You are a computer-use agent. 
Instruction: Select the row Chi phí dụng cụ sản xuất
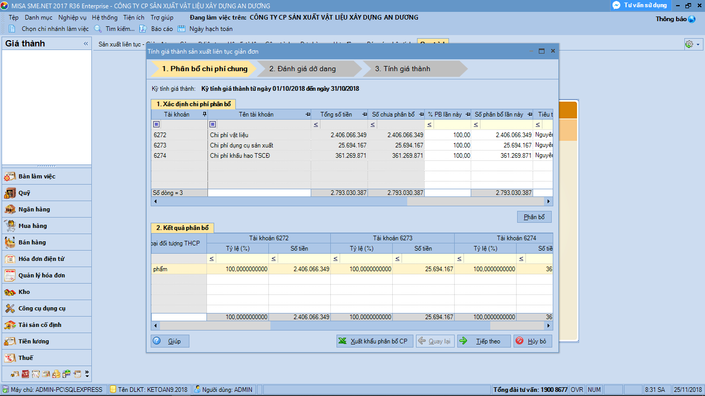[352, 145]
